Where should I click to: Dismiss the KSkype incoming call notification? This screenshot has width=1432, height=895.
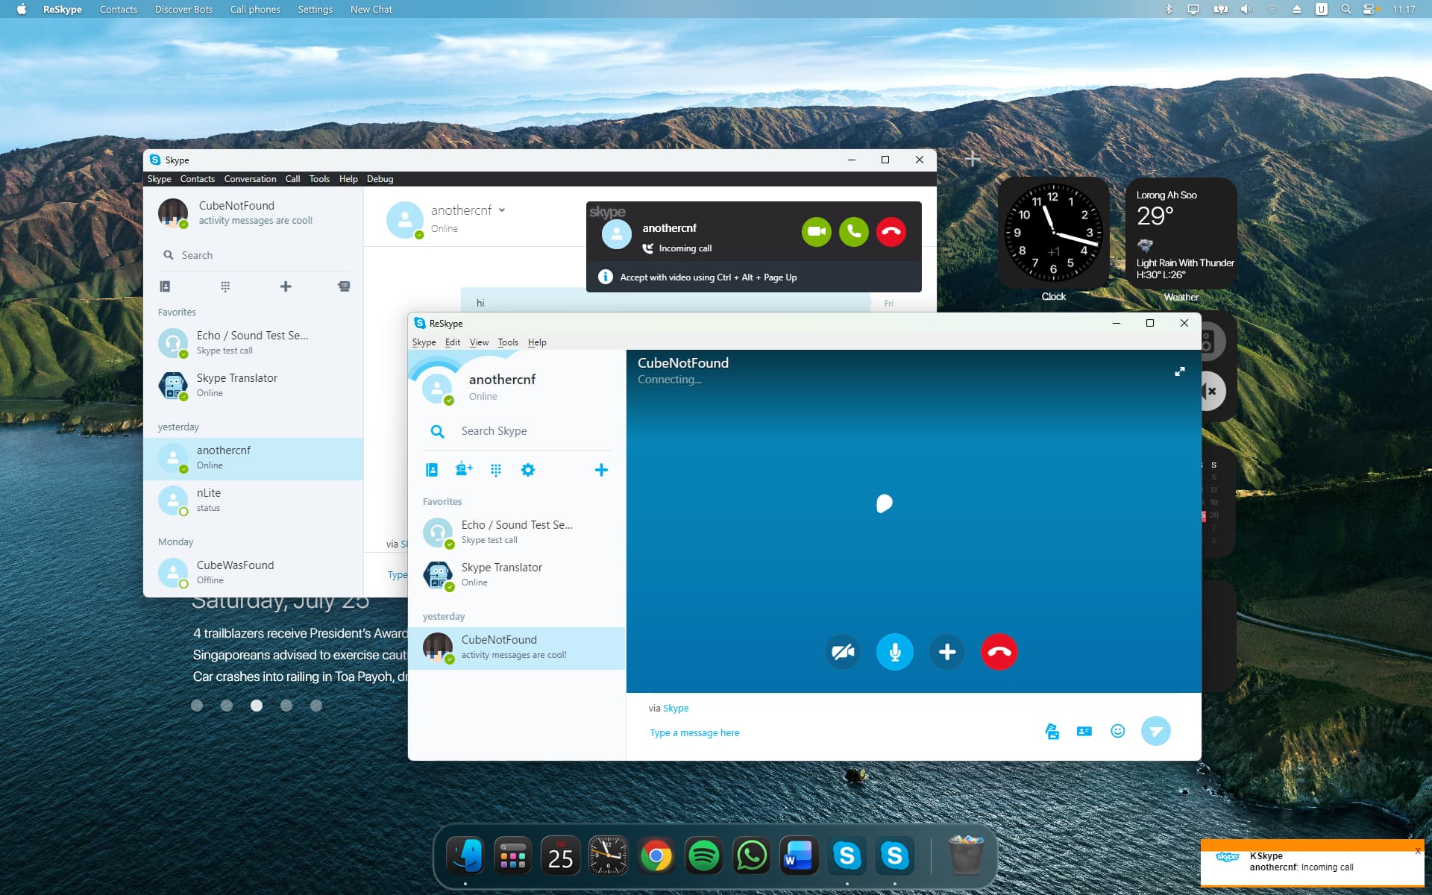tap(1418, 851)
